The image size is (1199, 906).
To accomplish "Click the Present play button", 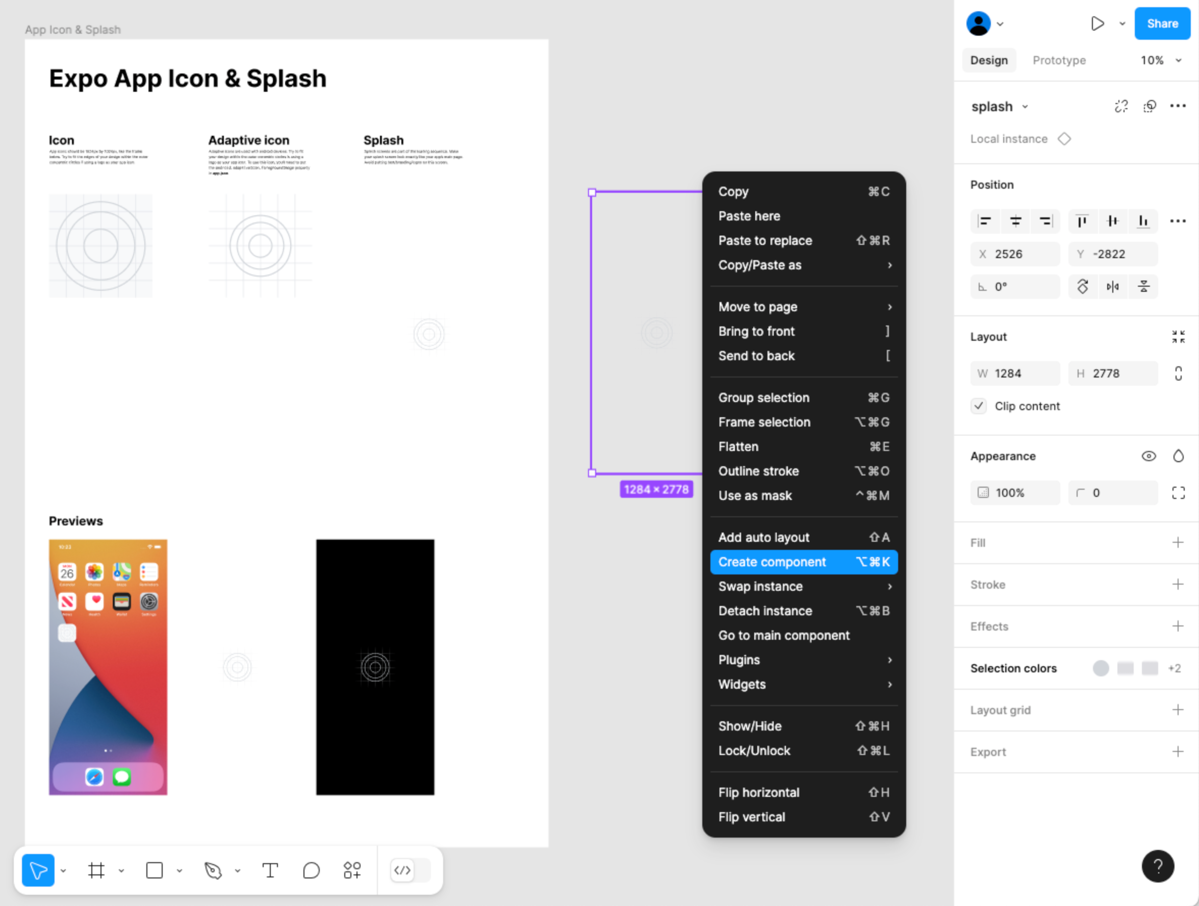I will (x=1097, y=24).
